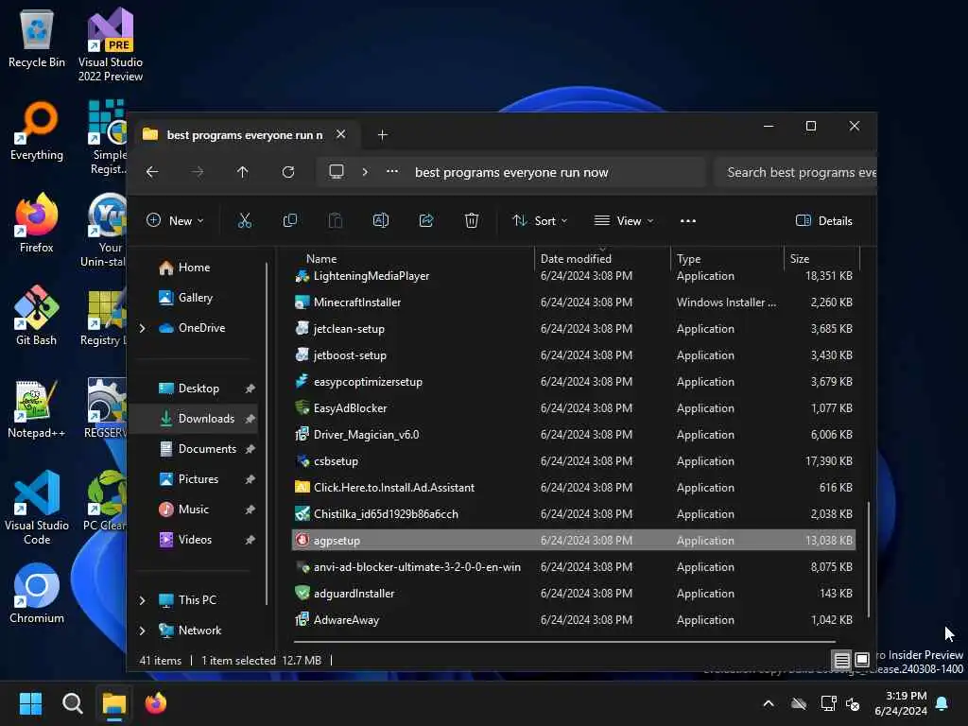Open the Windows Start menu
968x726 pixels.
30,703
